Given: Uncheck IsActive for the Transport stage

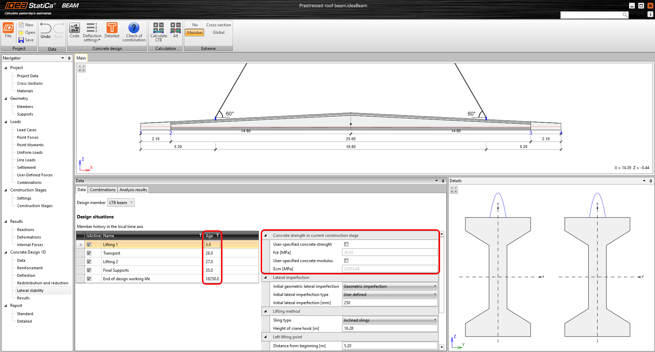Looking at the screenshot, I should (x=89, y=253).
